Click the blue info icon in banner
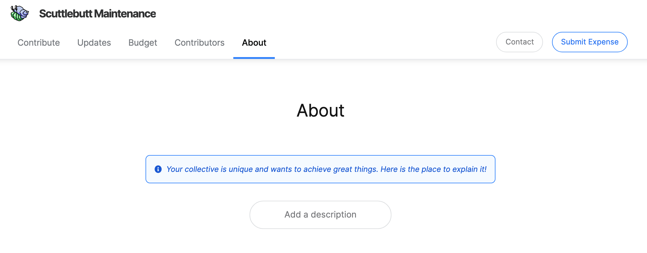The image size is (647, 253). tap(158, 169)
